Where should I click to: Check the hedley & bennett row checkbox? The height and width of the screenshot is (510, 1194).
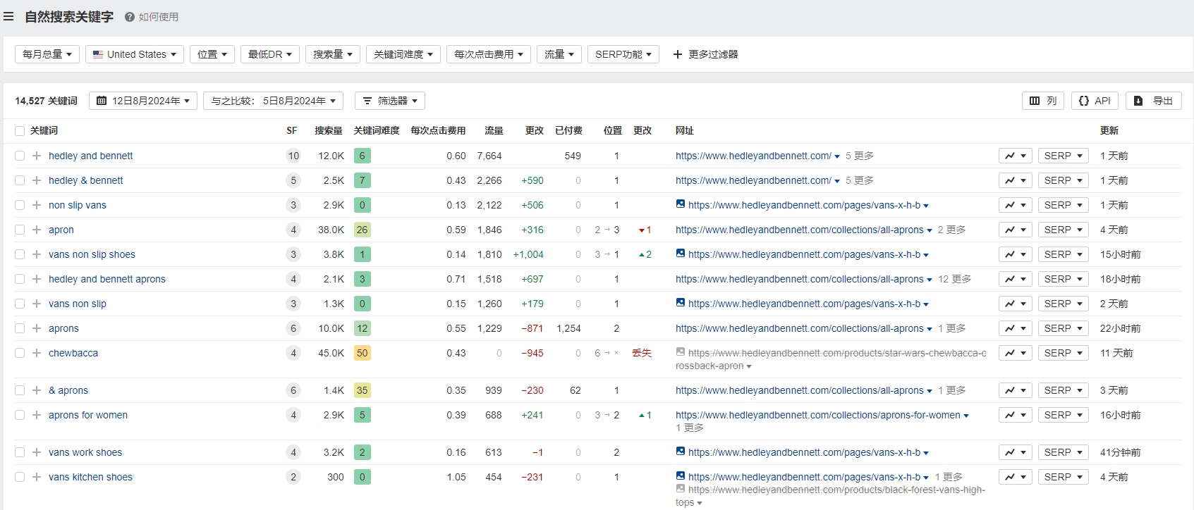point(20,180)
